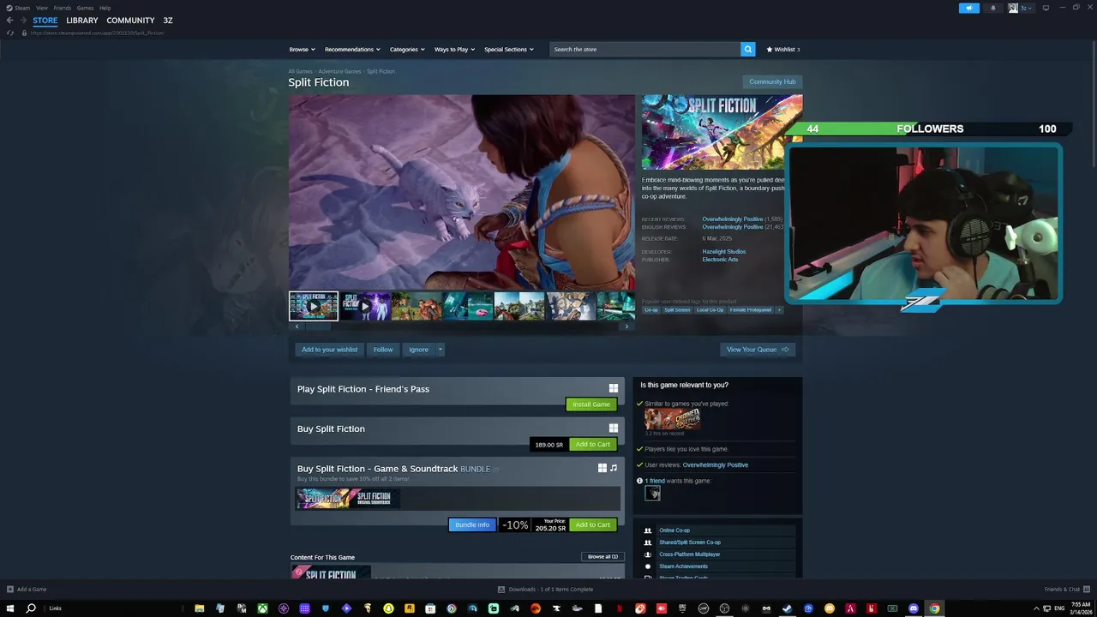Click the screenshot strip scrollbar handle
Image resolution: width=1097 pixels, height=617 pixels.
pyautogui.click(x=319, y=326)
